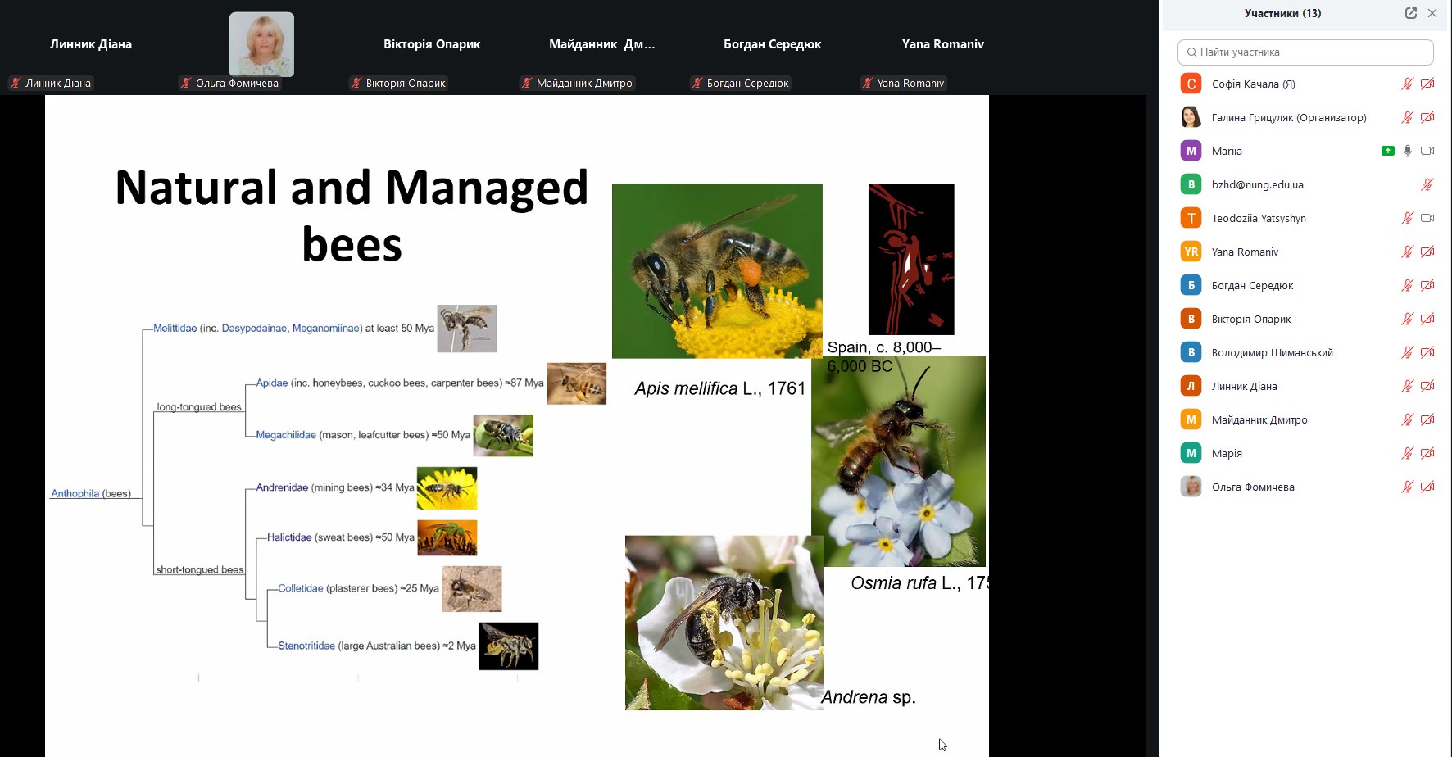Click Галина Грицуляк's muted microphone icon
The image size is (1452, 757).
1408,117
